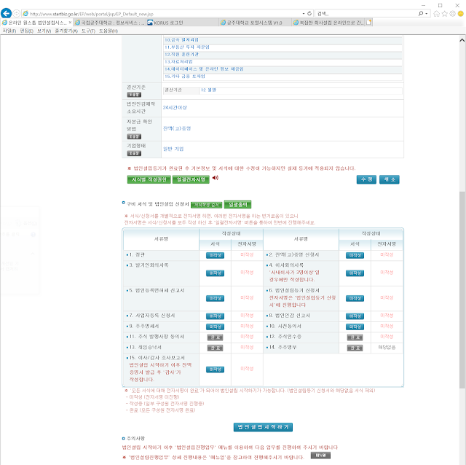
Task: Open the 즐겨찾기(A) menu
Action: 66,31
